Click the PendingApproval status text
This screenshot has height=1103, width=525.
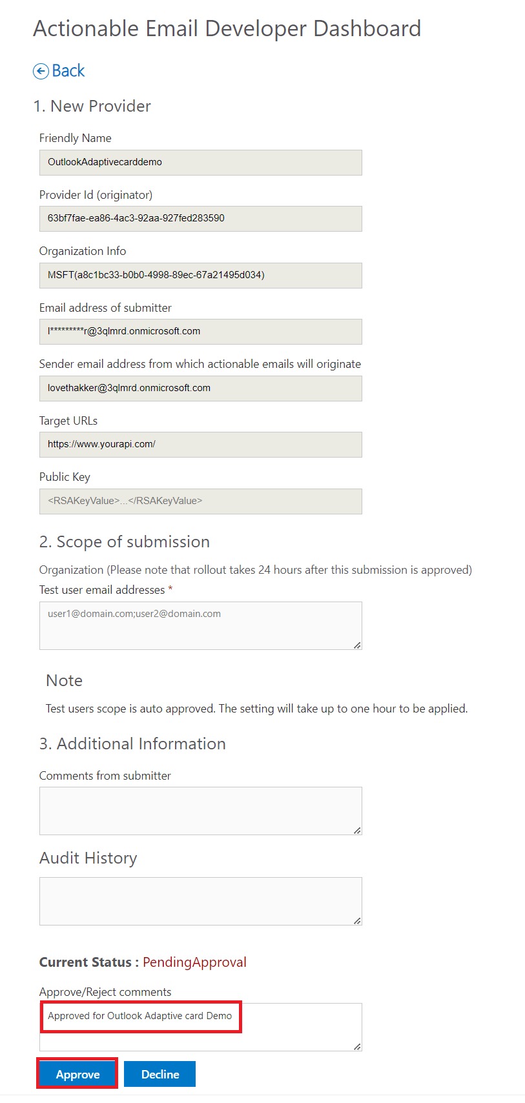(194, 962)
